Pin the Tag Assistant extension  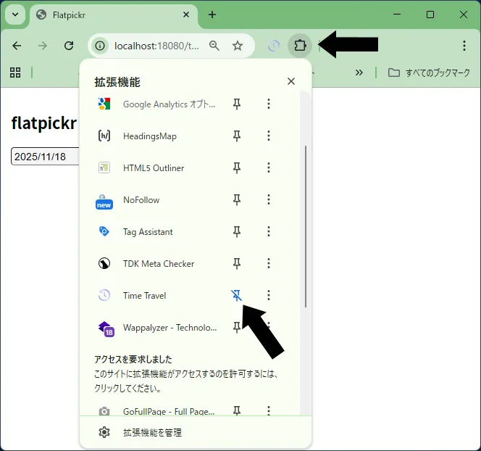click(x=236, y=232)
